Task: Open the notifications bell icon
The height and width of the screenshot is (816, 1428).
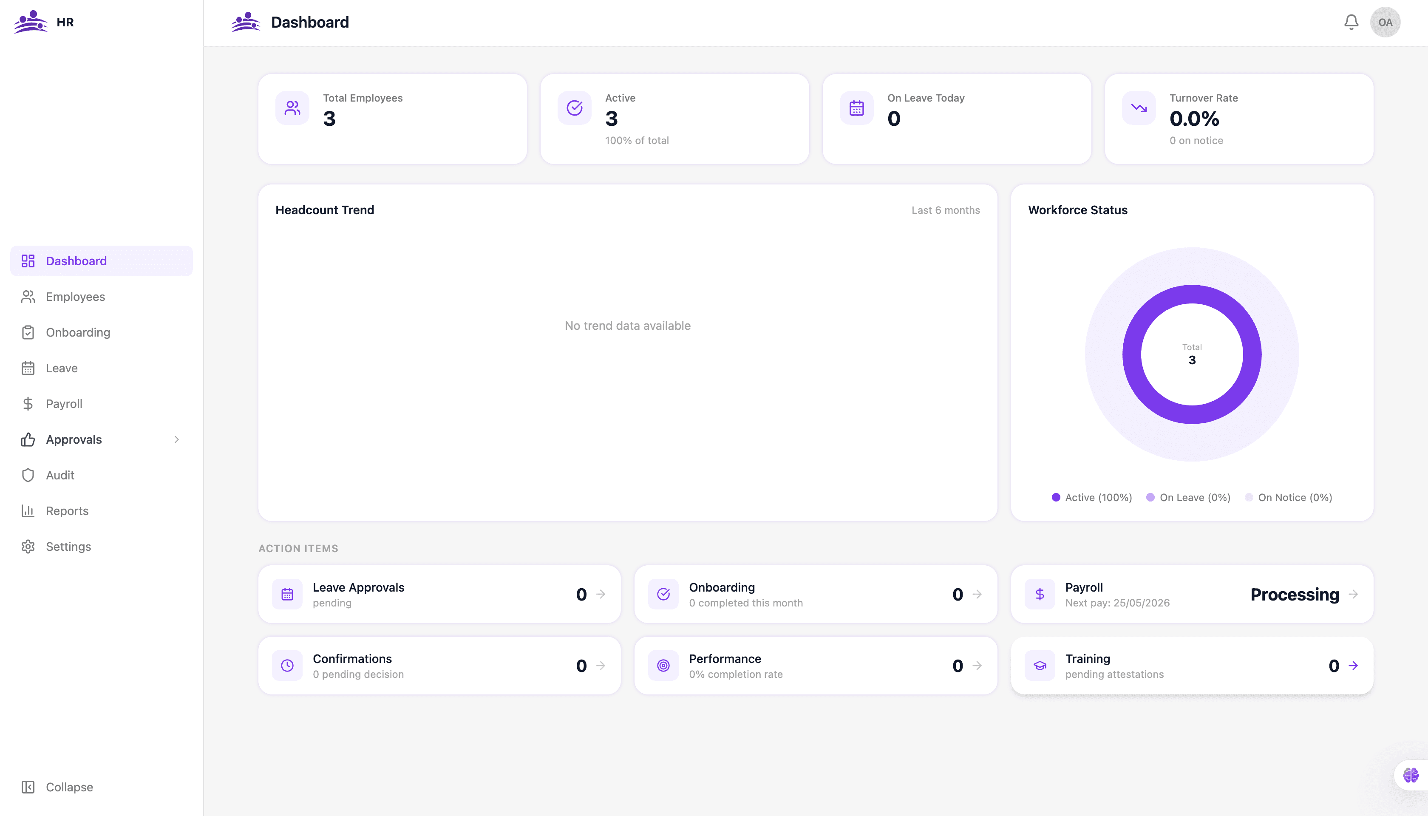Action: tap(1351, 22)
